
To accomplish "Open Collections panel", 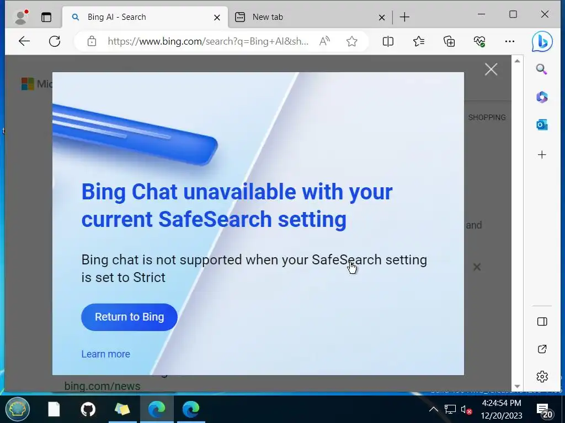I will click(449, 41).
